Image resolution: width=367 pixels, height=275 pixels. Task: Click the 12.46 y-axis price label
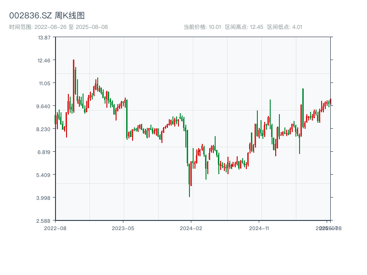(44, 60)
